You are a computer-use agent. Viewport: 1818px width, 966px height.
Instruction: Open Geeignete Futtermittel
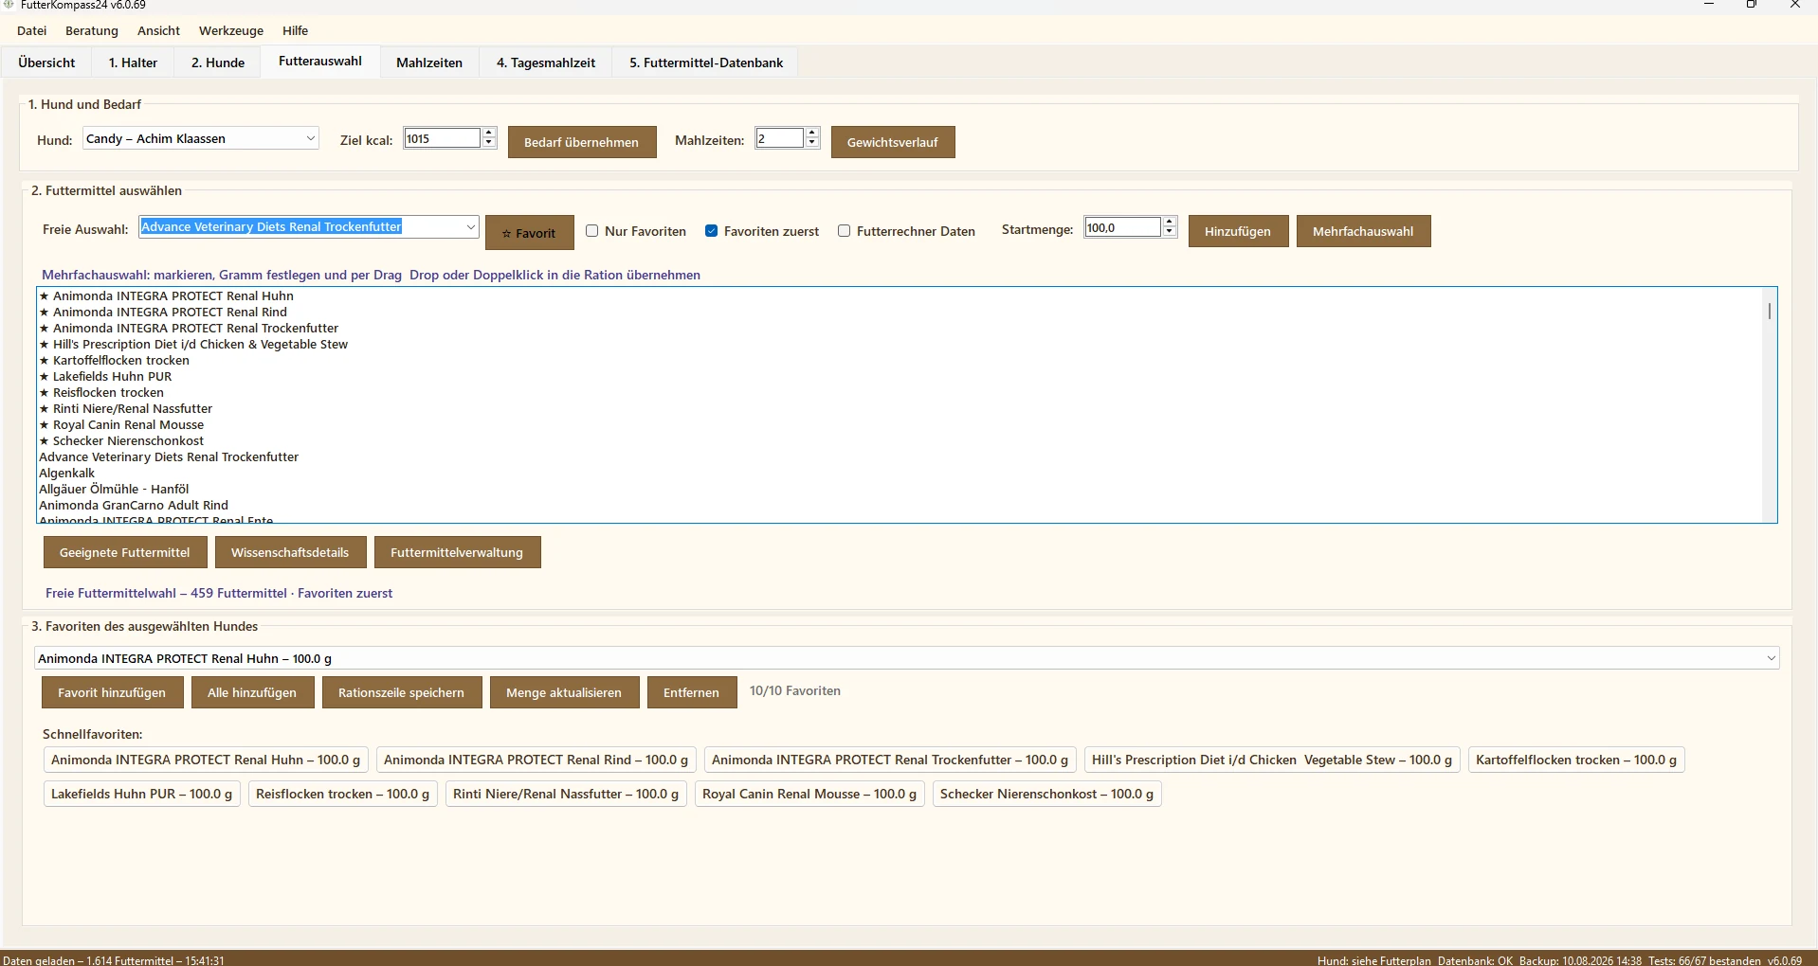(125, 552)
